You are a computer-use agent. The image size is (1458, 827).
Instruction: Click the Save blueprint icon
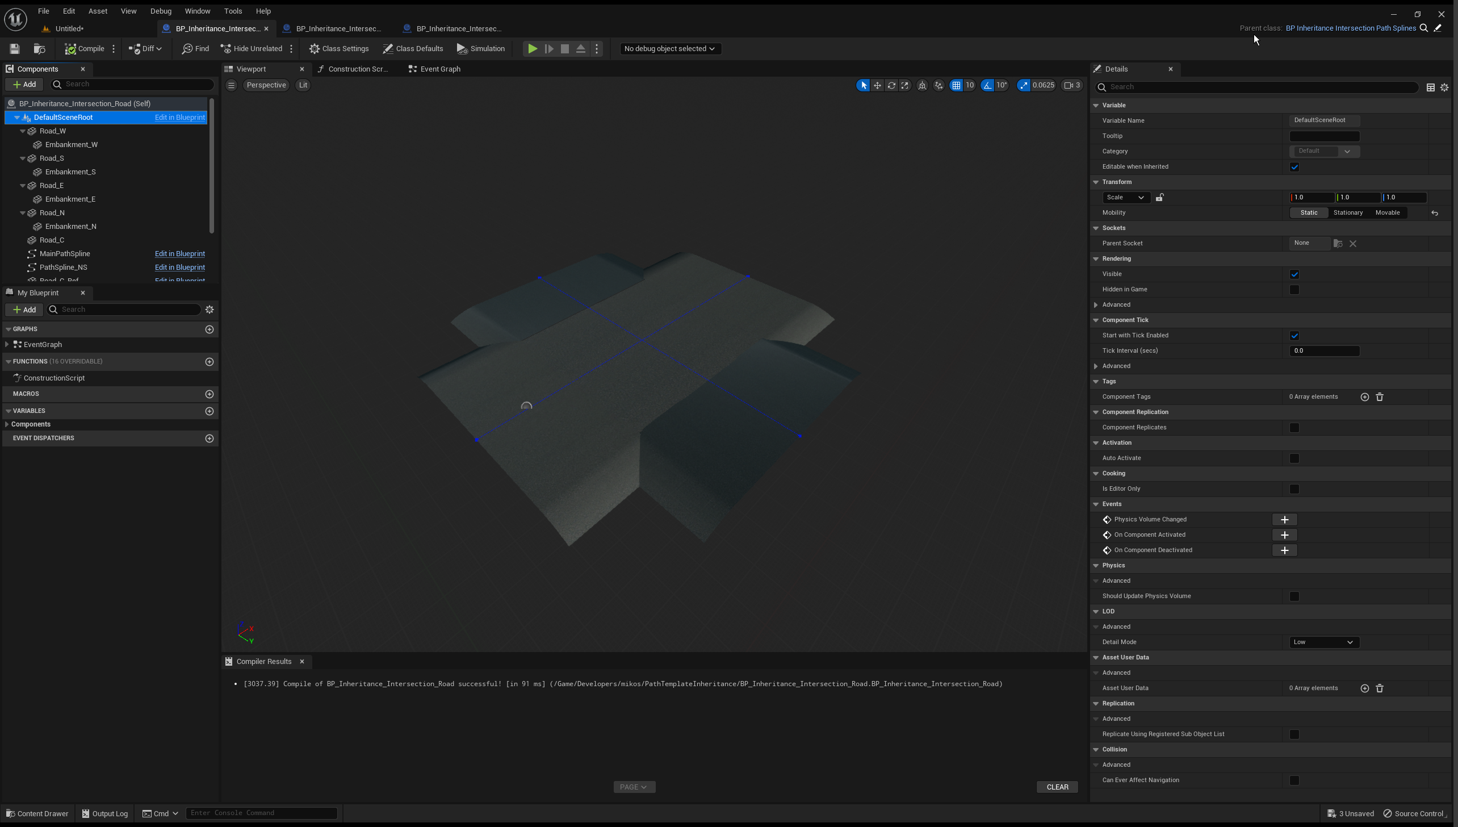15,49
